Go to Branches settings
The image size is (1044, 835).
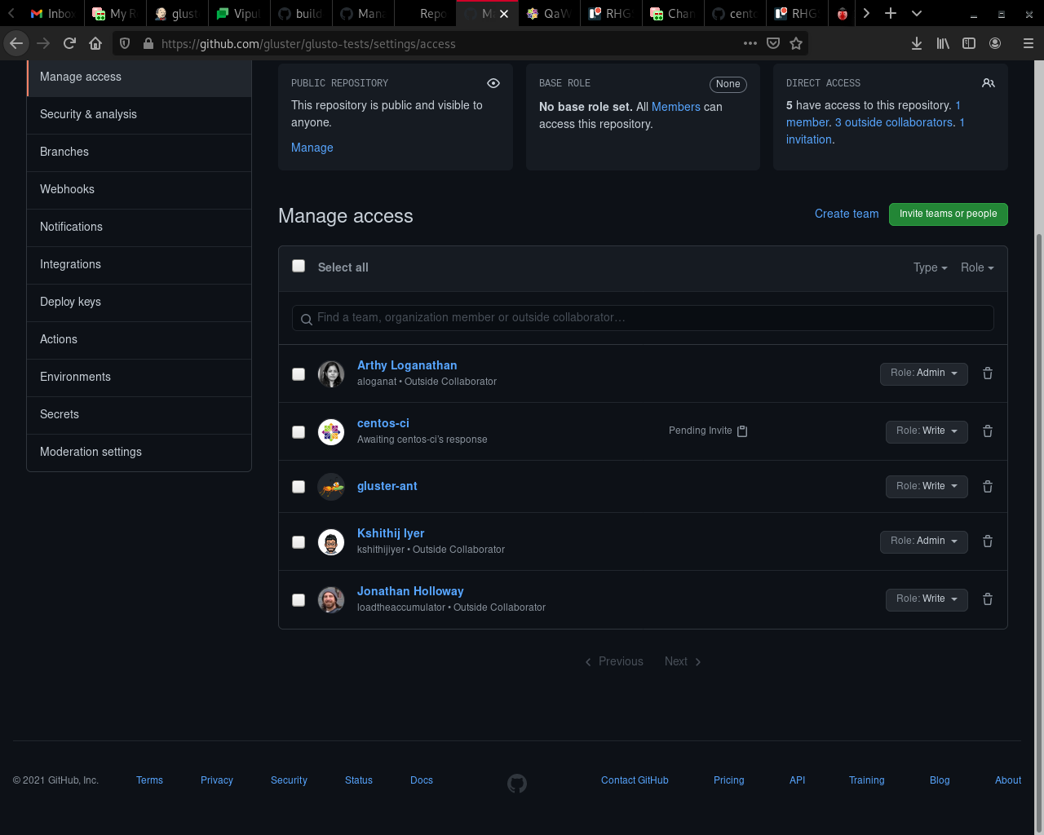click(139, 152)
